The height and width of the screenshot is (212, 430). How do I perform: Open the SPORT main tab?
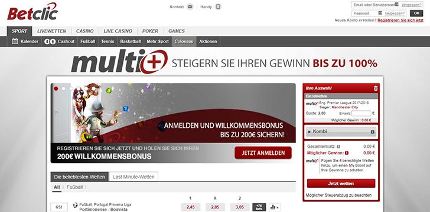(x=19, y=31)
